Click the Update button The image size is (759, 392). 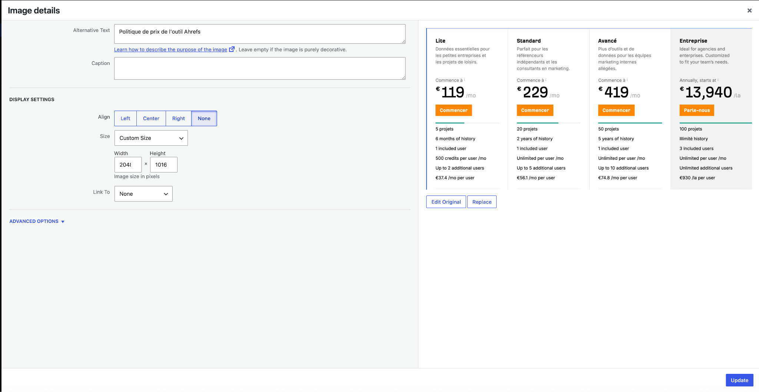(x=739, y=380)
